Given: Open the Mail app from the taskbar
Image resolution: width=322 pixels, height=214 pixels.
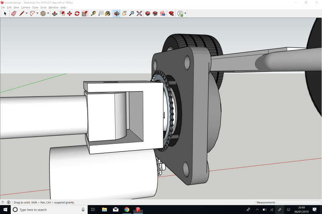Looking at the screenshot, I should click(x=116, y=210).
